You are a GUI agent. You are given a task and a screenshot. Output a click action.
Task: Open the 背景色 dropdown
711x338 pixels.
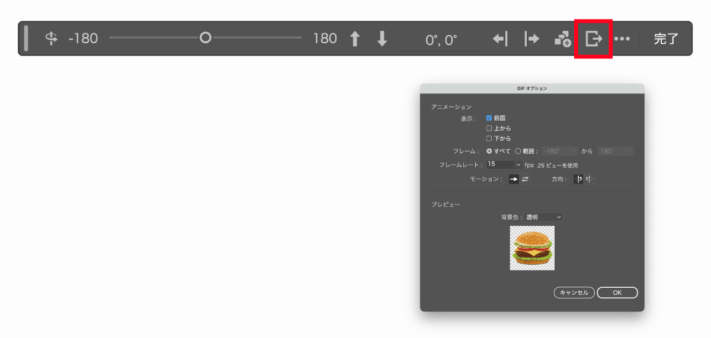[543, 217]
